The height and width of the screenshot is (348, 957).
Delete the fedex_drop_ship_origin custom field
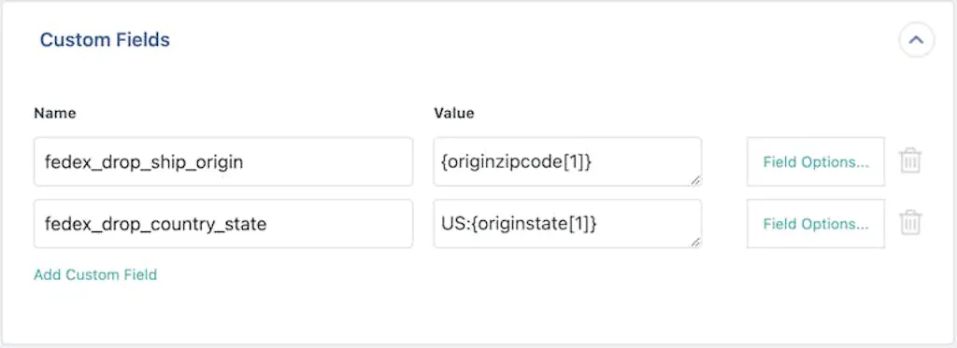click(910, 160)
